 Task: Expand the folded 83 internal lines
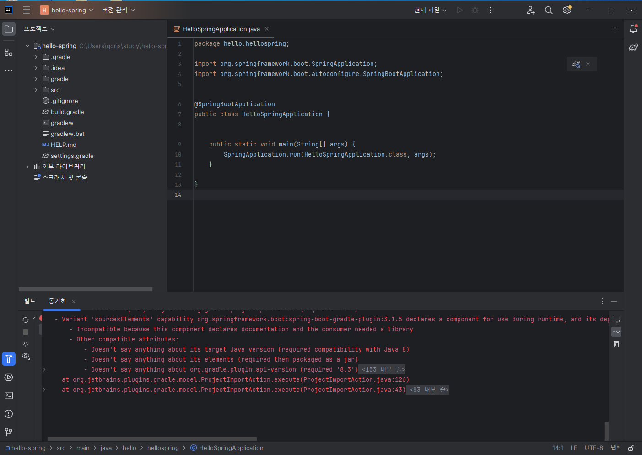pos(429,390)
